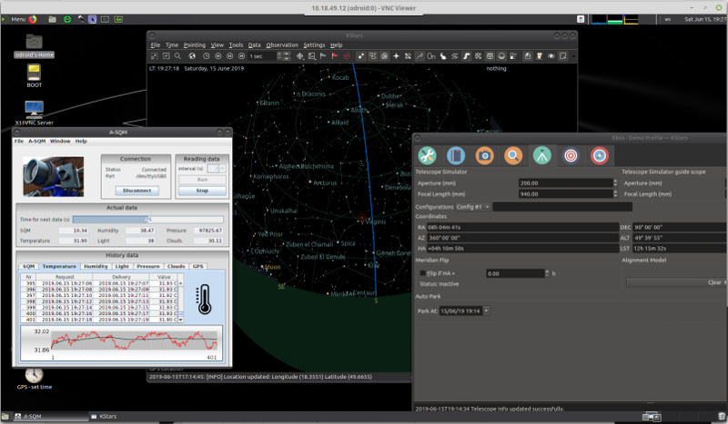Image resolution: width=728 pixels, height=424 pixels.
Task: Open the Ekos Scheduler notebook tab
Action: 456,155
